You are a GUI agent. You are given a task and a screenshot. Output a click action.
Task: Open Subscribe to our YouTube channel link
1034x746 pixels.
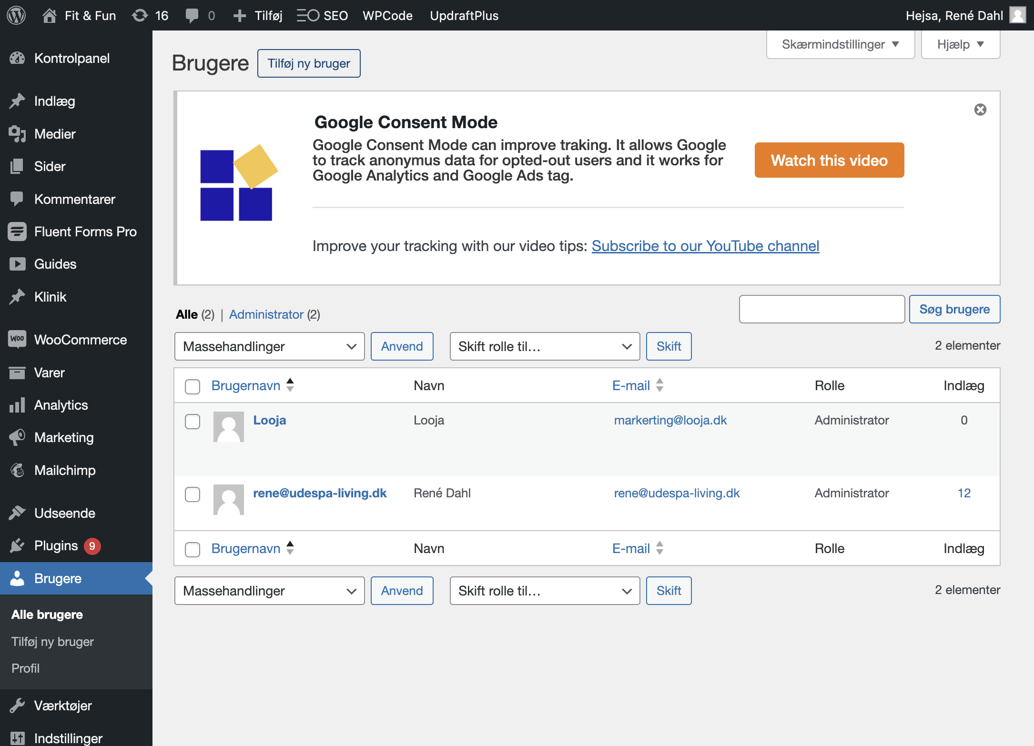(706, 246)
